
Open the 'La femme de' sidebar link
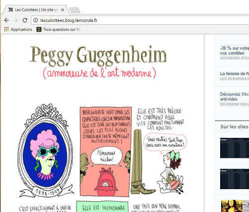pyautogui.click(x=235, y=74)
